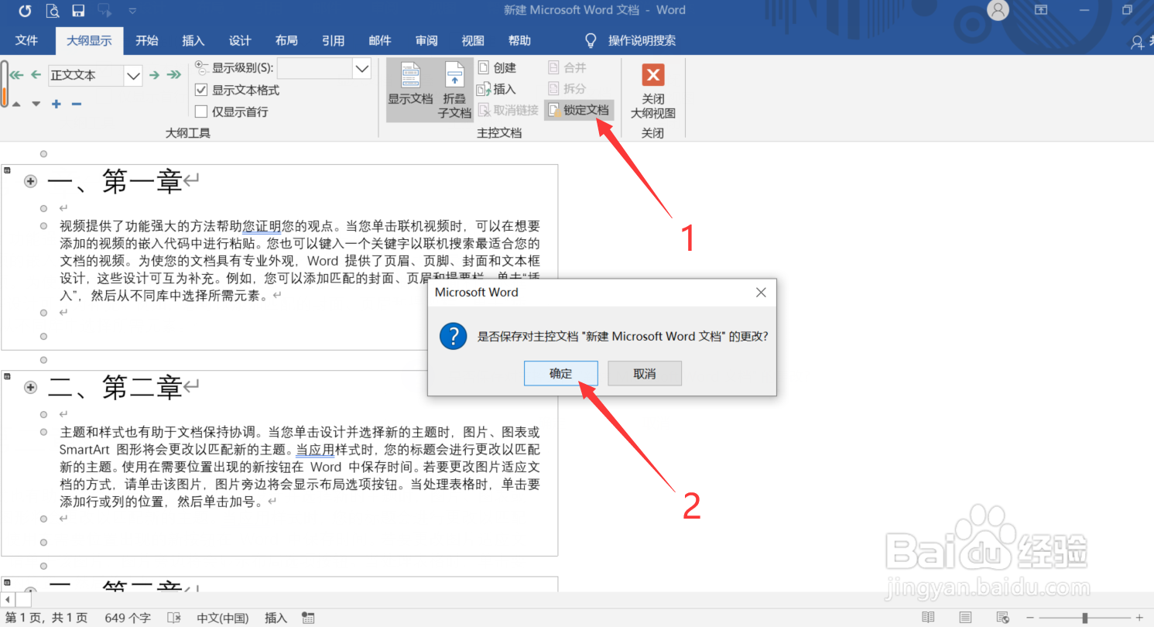Click the zoom slider handle
Screen dimensions: 1154x627
point(1085,618)
